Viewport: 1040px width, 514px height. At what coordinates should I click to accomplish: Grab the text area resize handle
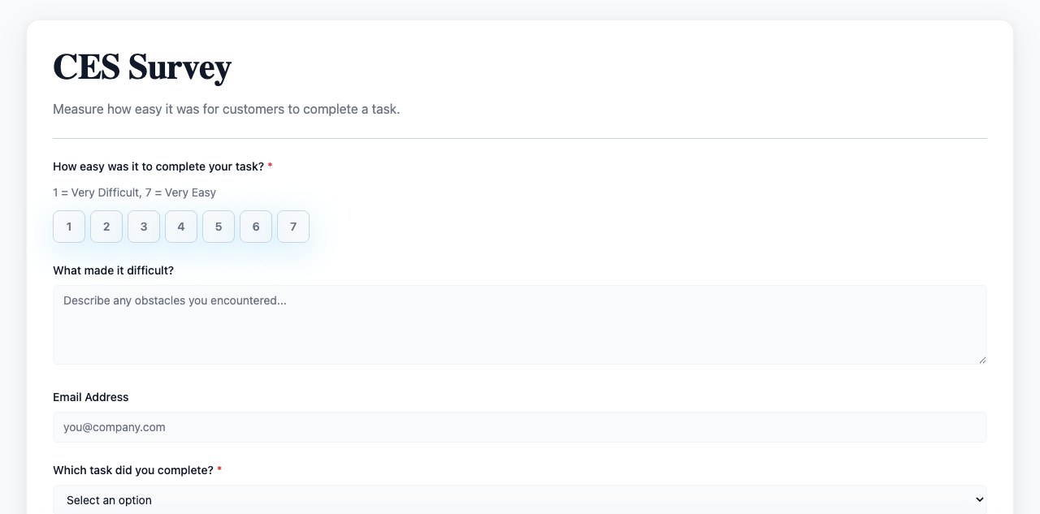click(x=982, y=360)
